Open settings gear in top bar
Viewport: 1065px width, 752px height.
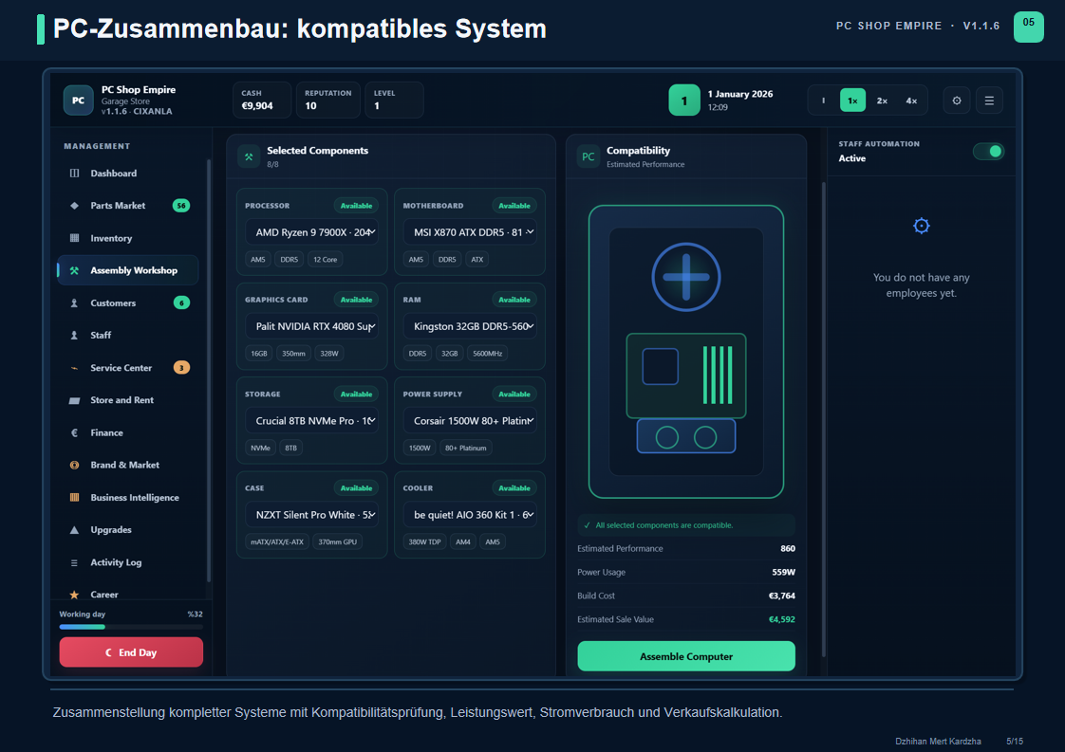coord(957,101)
